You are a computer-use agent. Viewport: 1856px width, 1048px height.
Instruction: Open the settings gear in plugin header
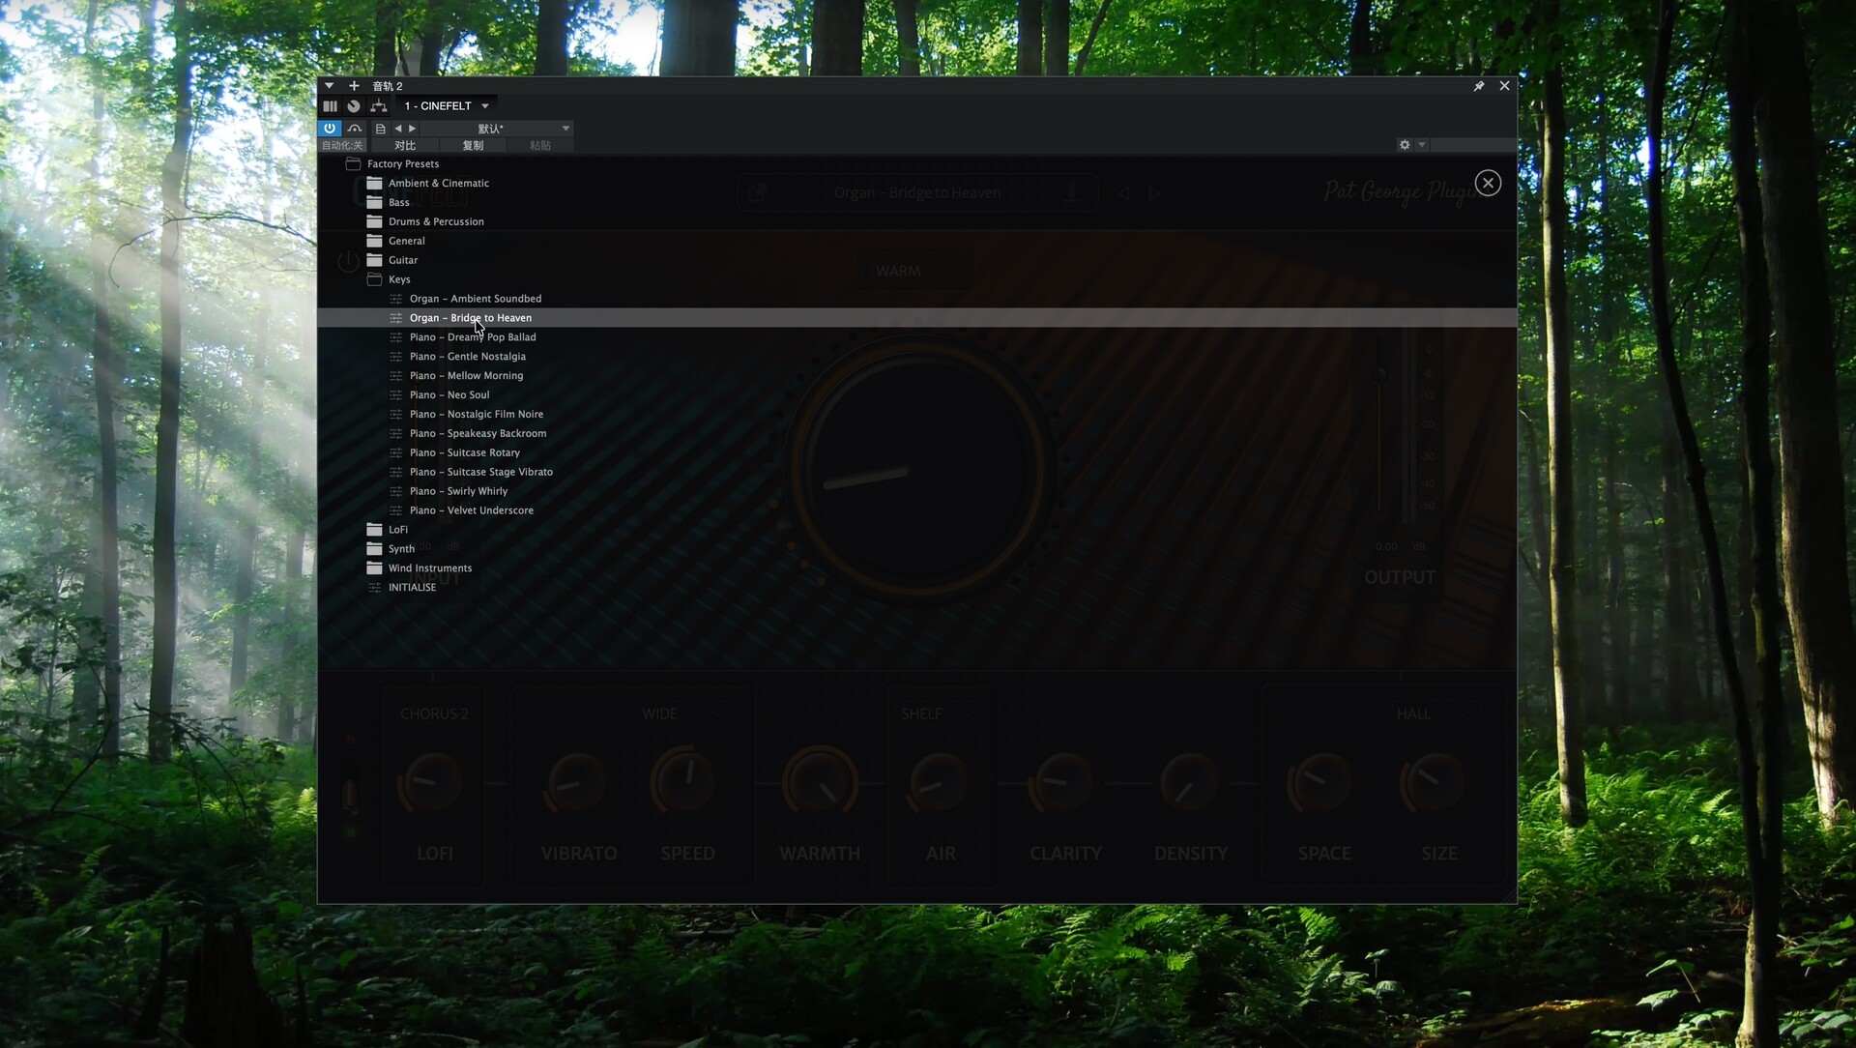(x=1405, y=145)
